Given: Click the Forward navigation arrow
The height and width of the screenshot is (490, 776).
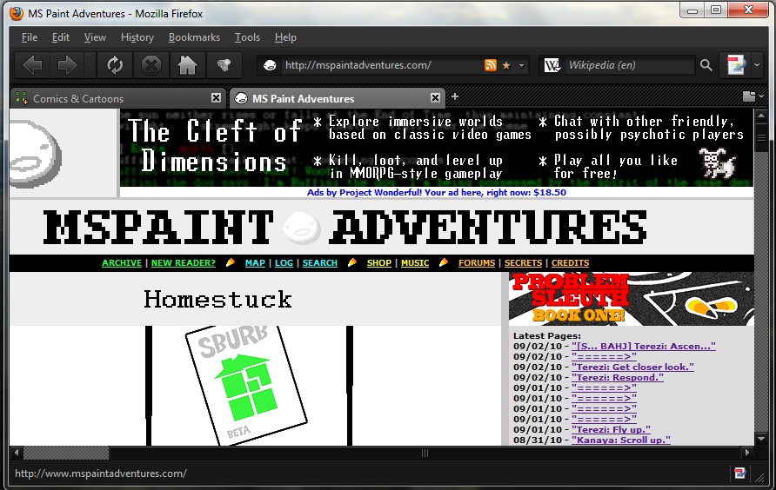Looking at the screenshot, I should pyautogui.click(x=67, y=65).
